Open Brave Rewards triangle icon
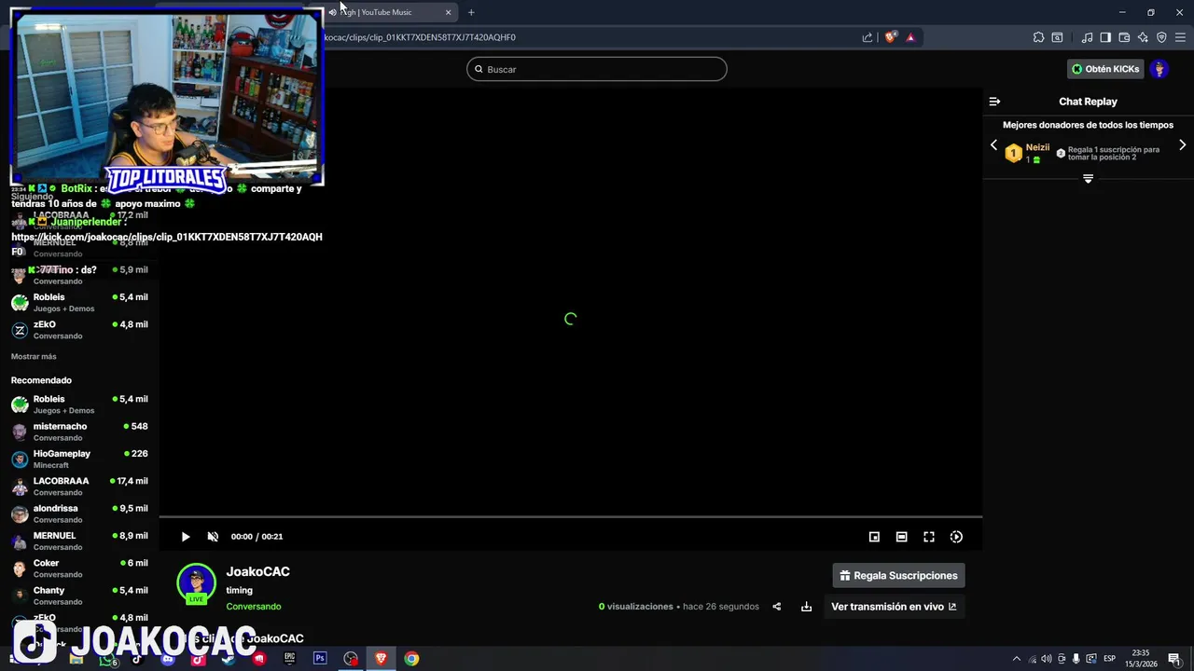Screen dimensions: 1194x671 (x=910, y=37)
